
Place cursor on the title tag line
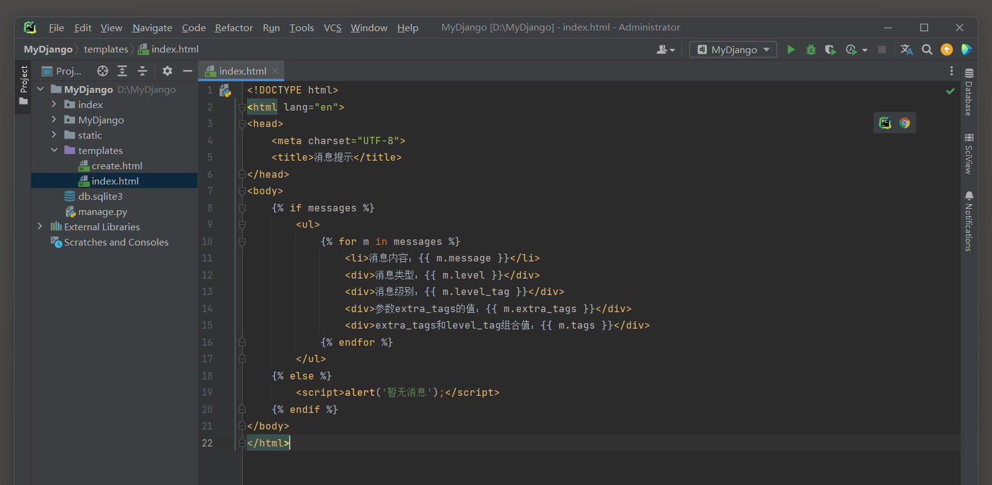[336, 158]
